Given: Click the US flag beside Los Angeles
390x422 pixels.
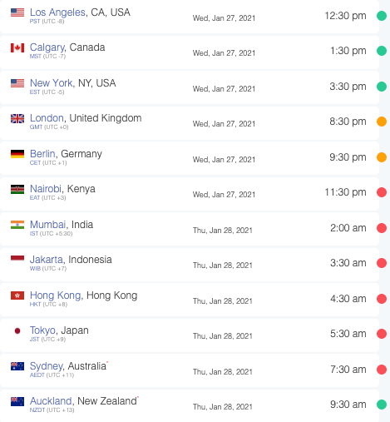Looking at the screenshot, I should pyautogui.click(x=17, y=12).
